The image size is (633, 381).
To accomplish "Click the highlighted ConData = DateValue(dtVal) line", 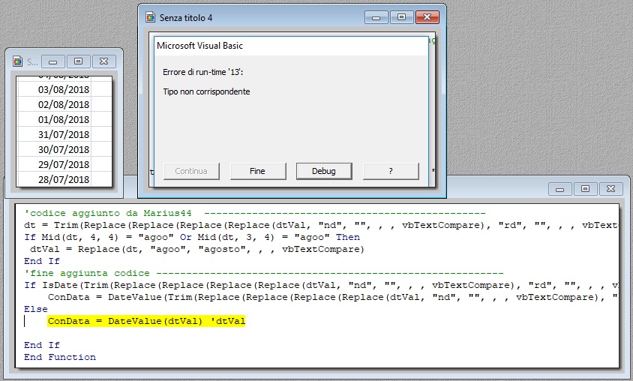I will (x=146, y=321).
